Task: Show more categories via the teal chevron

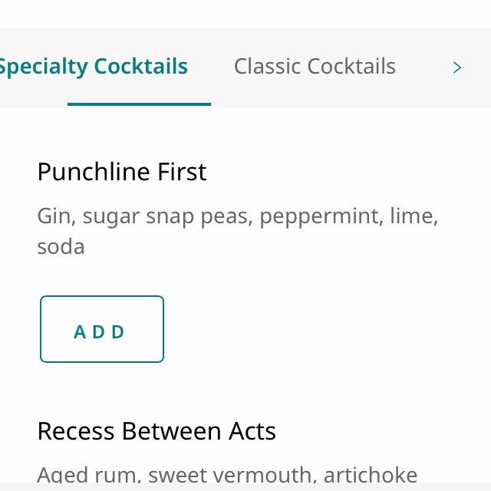Action: point(457,68)
